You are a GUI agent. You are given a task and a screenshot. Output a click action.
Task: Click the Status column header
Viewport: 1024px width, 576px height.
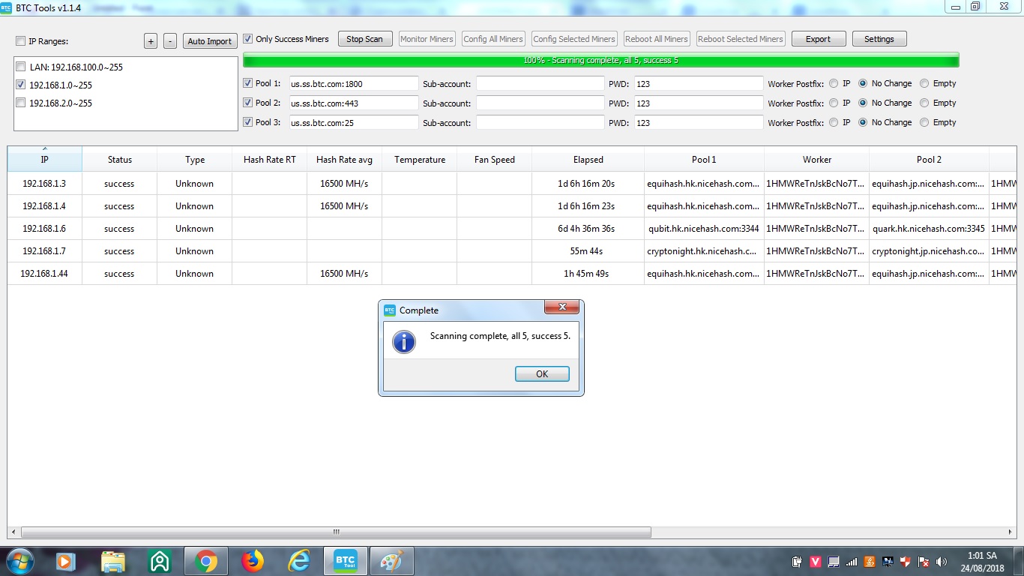(x=119, y=159)
